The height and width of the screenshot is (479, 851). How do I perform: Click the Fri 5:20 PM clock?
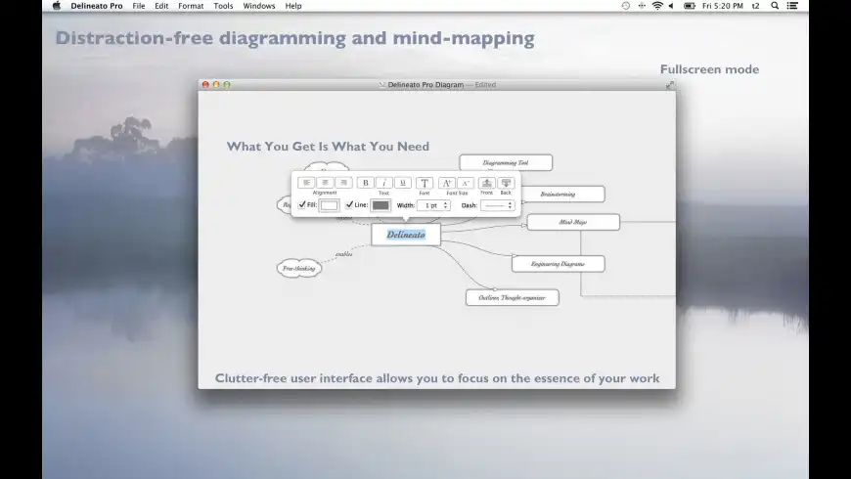pos(723,6)
